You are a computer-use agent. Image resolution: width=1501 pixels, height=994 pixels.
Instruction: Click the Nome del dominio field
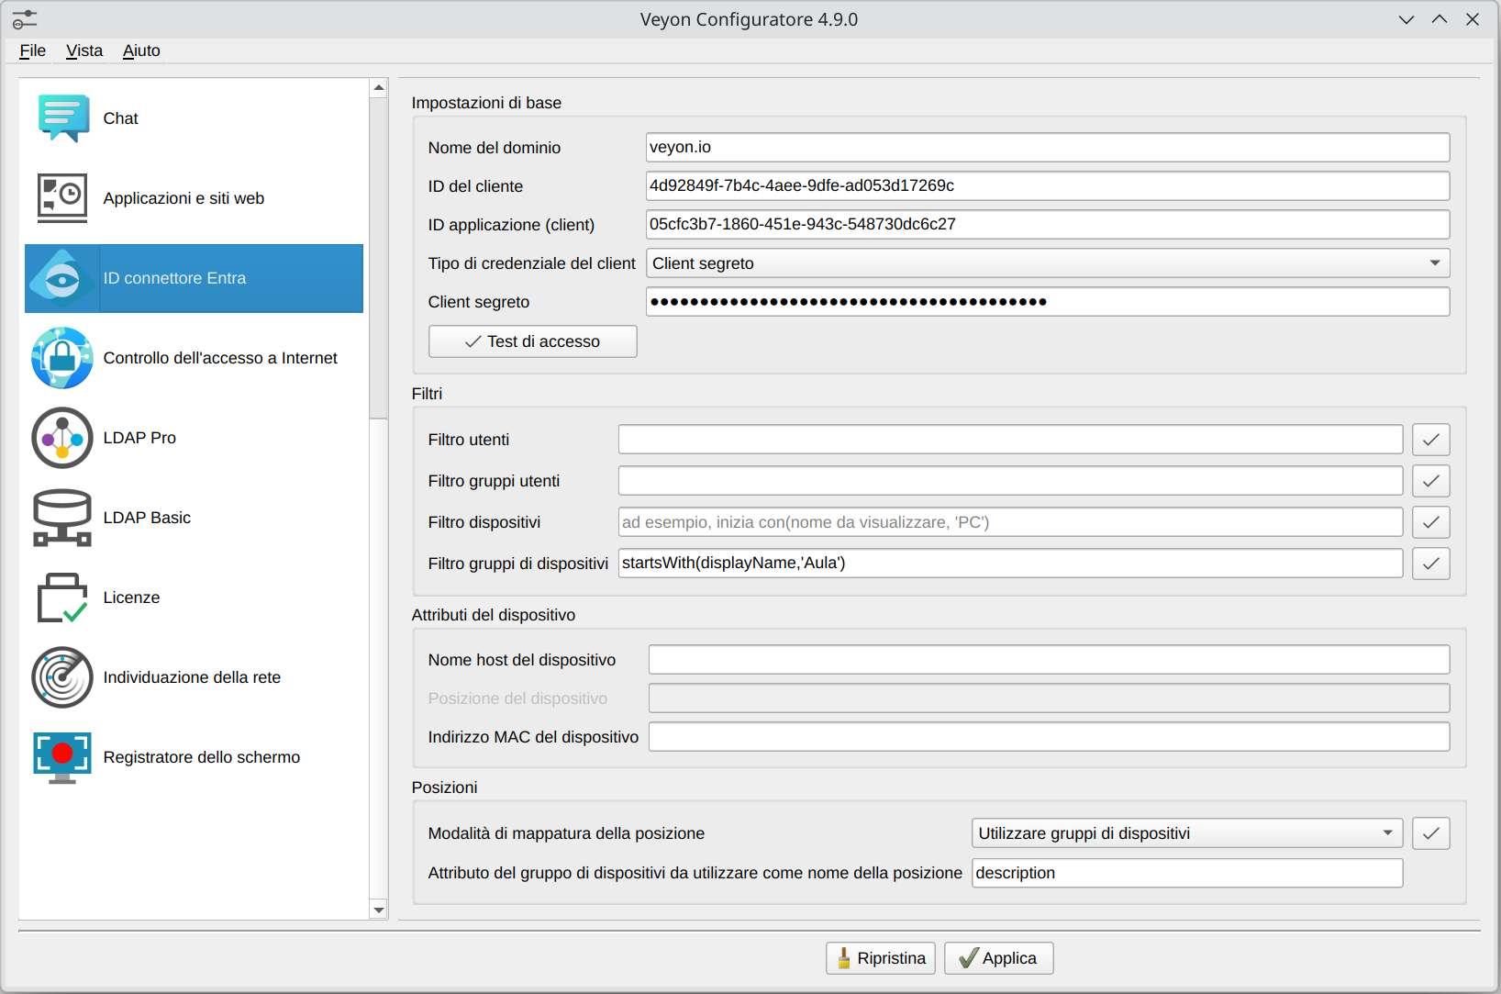[x=1047, y=148]
